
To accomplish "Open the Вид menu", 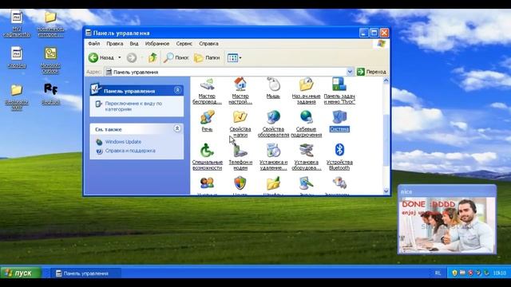I will point(134,43).
